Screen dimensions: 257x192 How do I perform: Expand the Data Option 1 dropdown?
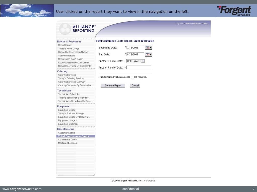click(x=143, y=61)
